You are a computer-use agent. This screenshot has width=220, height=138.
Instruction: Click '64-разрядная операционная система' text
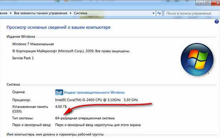pyautogui.click(x=85, y=118)
